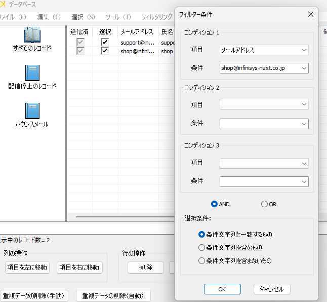Click the コンディション 1 条件 text field
The width and height of the screenshot is (327, 302).
(260, 68)
